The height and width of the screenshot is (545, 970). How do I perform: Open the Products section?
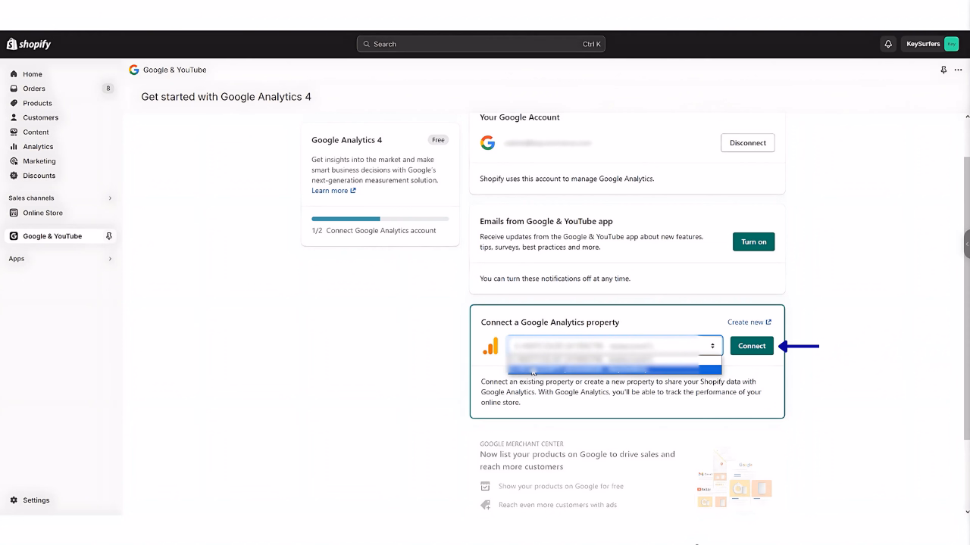tap(37, 103)
